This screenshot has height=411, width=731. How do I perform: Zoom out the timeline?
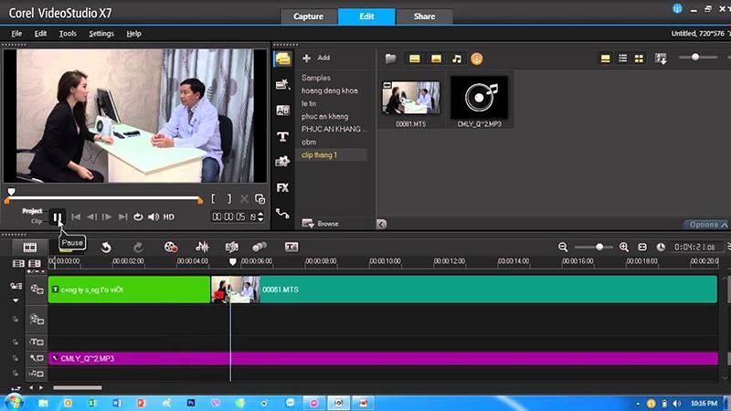(563, 247)
